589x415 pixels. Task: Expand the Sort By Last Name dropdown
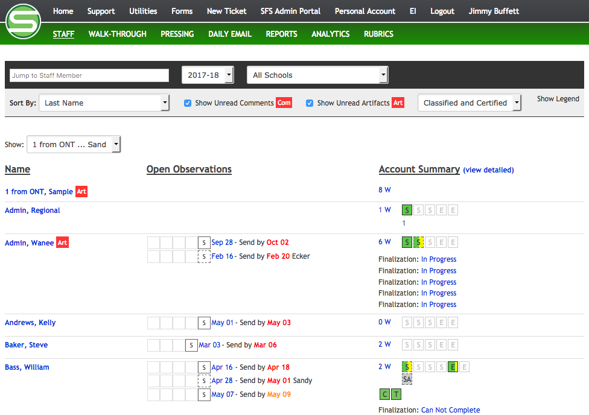[104, 103]
